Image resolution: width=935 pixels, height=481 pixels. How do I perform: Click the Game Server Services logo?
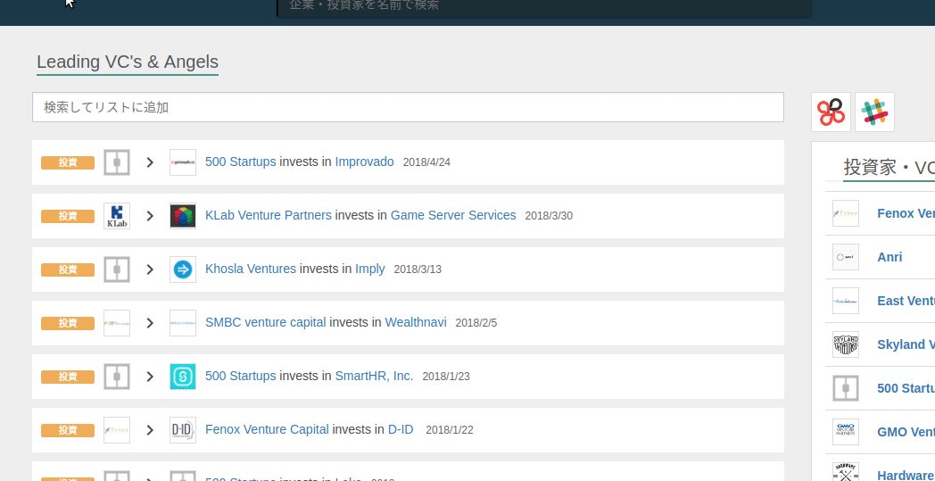pos(183,216)
